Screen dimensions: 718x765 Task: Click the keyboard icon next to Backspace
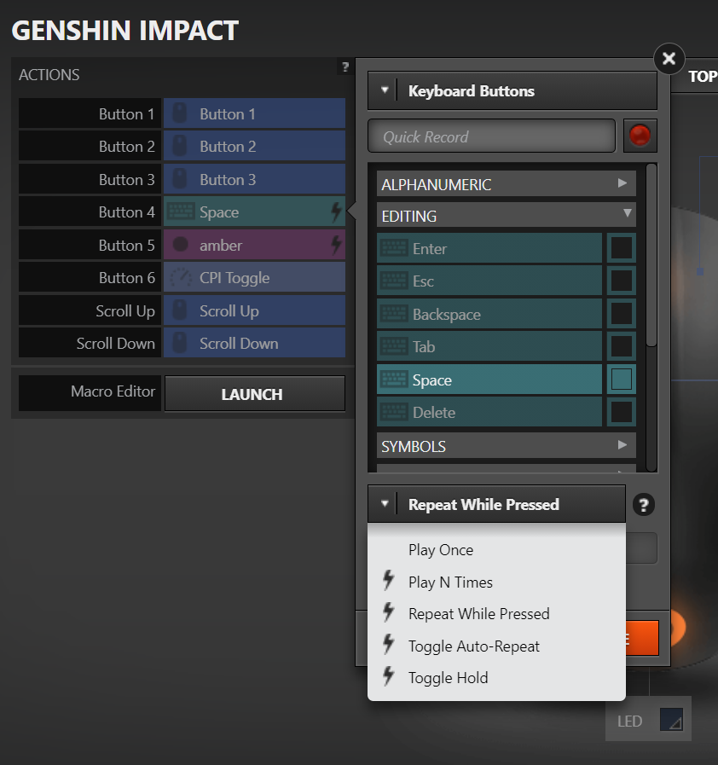pos(394,314)
